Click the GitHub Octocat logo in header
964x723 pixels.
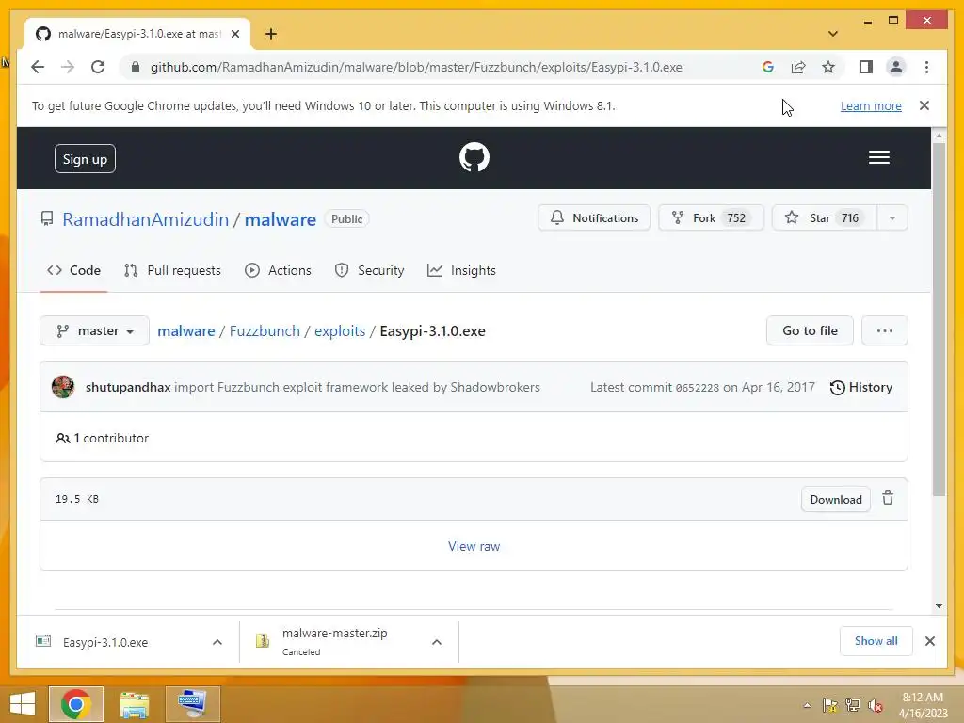pyautogui.click(x=474, y=157)
